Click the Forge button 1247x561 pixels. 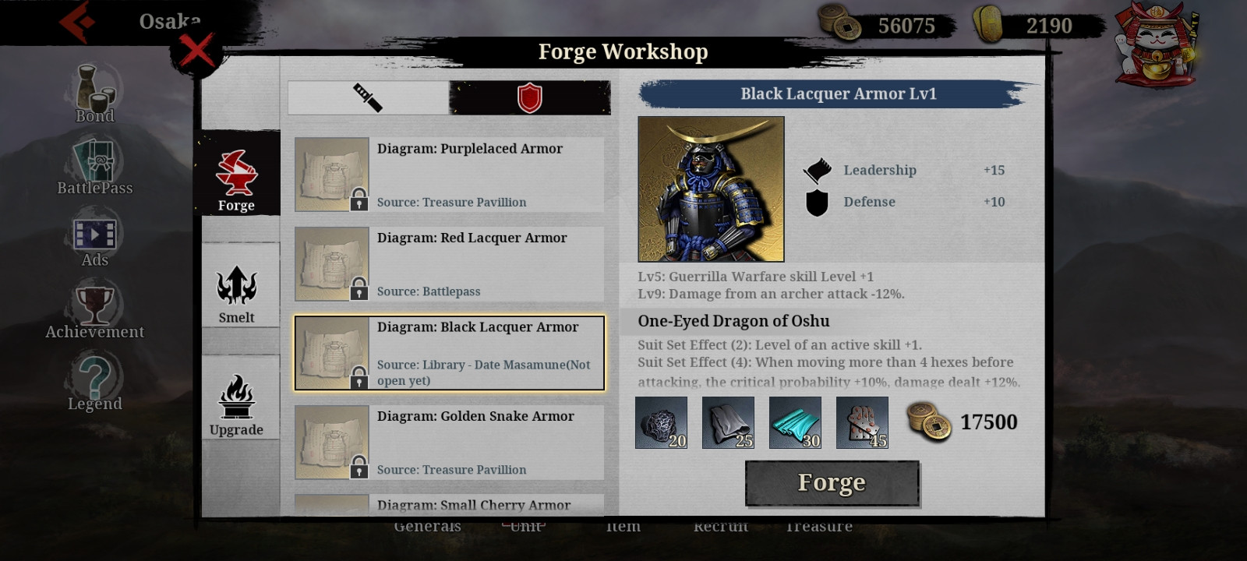(x=832, y=483)
